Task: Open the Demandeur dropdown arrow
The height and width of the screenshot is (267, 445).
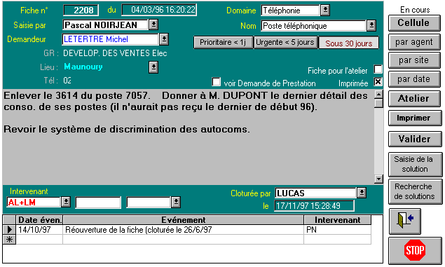Action: click(164, 39)
